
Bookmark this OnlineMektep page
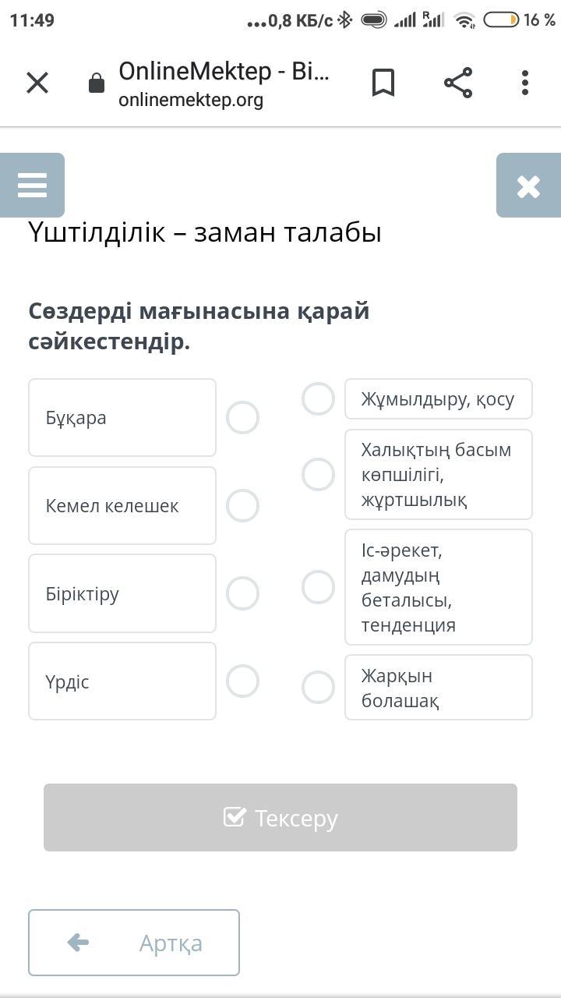coord(383,83)
